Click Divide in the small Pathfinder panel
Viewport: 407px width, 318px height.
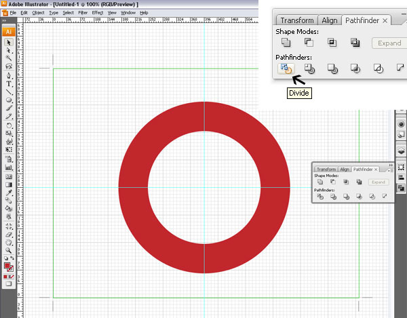tap(320, 197)
